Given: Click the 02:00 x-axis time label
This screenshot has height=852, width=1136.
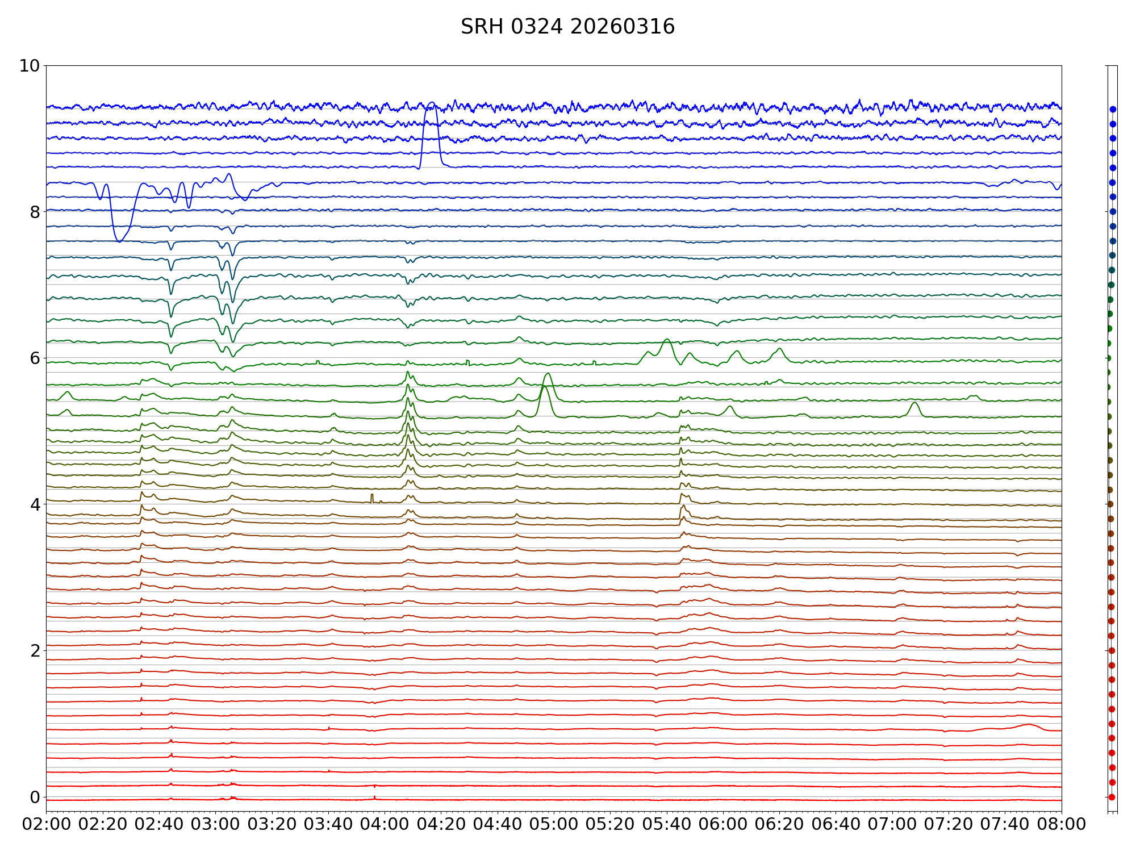Looking at the screenshot, I should [x=46, y=824].
